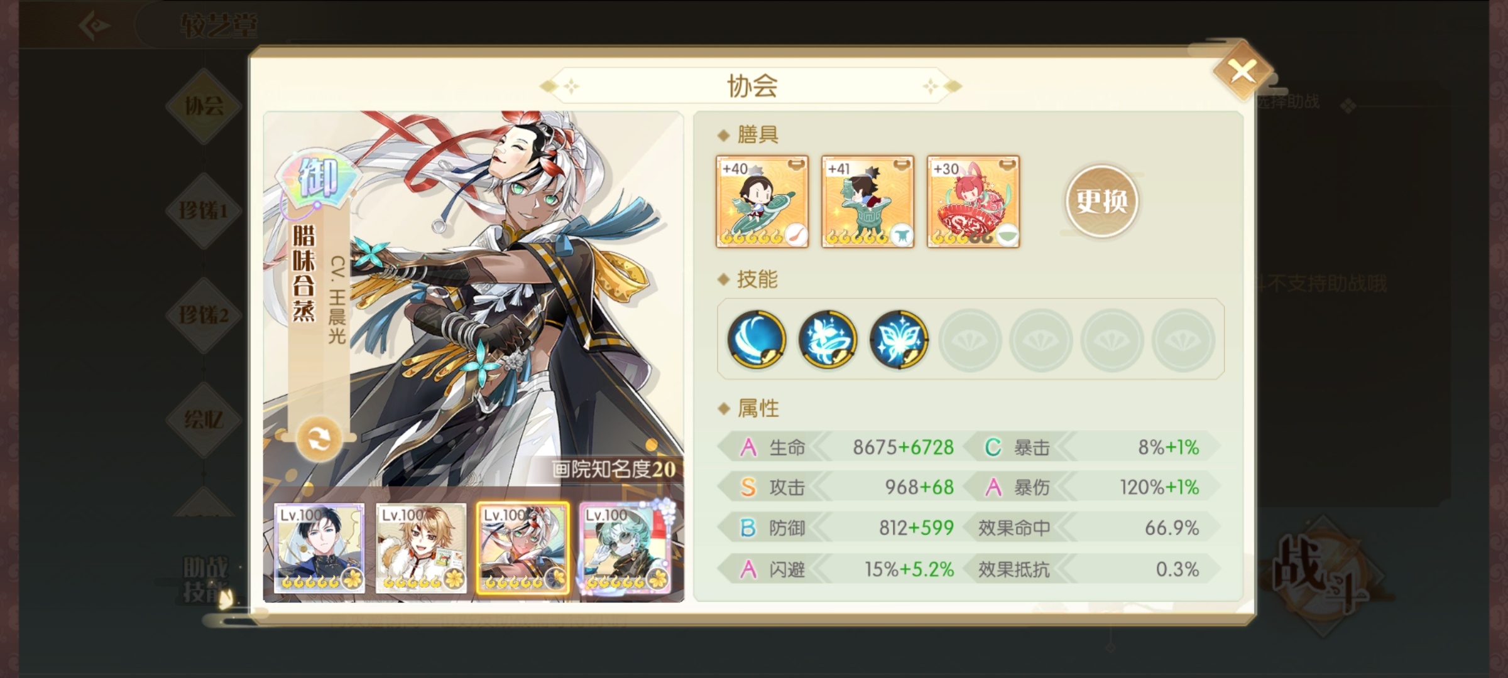The height and width of the screenshot is (678, 1508).
Task: Open the 珍馐2 side tab
Action: (x=204, y=315)
